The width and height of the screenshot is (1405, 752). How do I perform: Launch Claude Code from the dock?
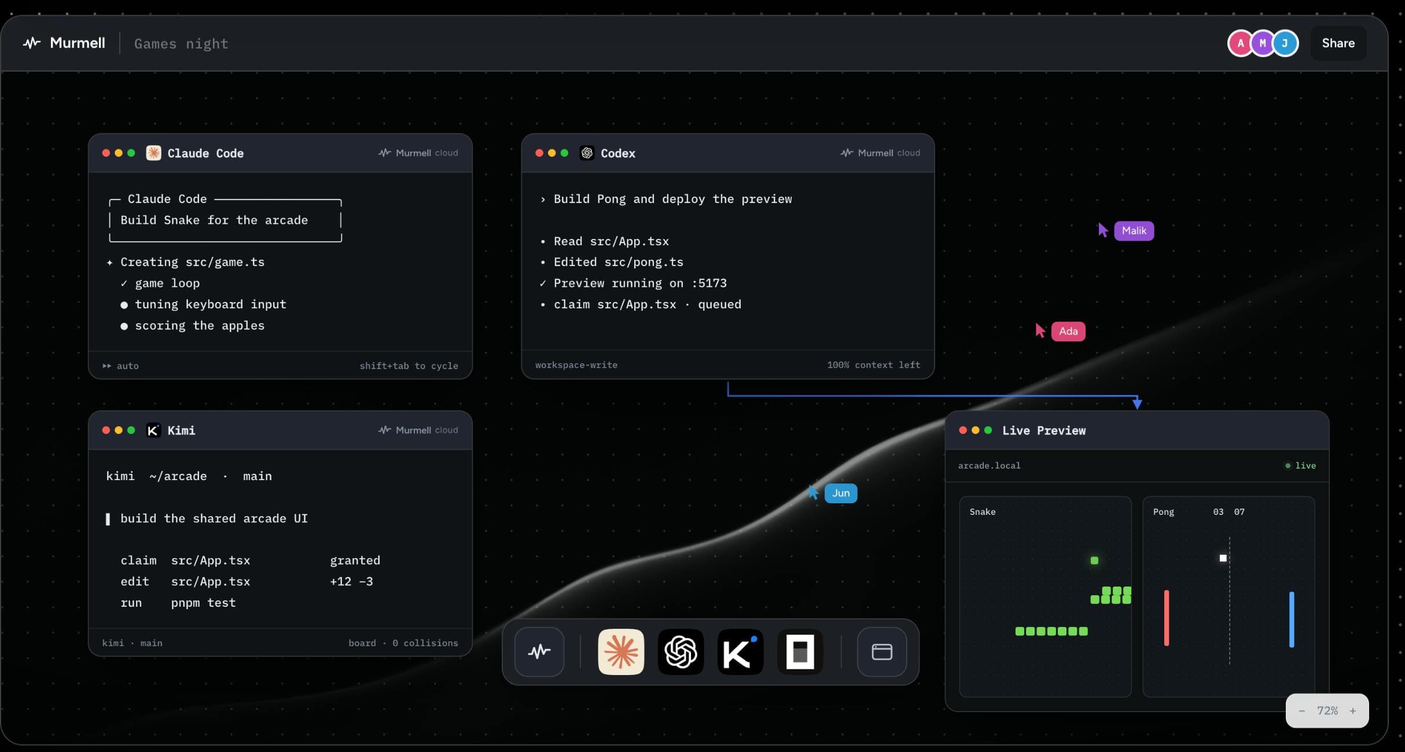point(621,652)
